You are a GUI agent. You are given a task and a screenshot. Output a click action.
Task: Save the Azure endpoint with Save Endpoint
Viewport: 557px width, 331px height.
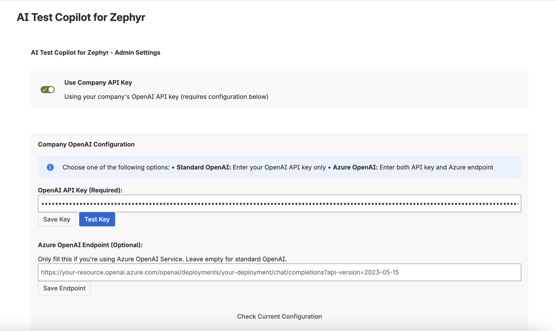(64, 288)
